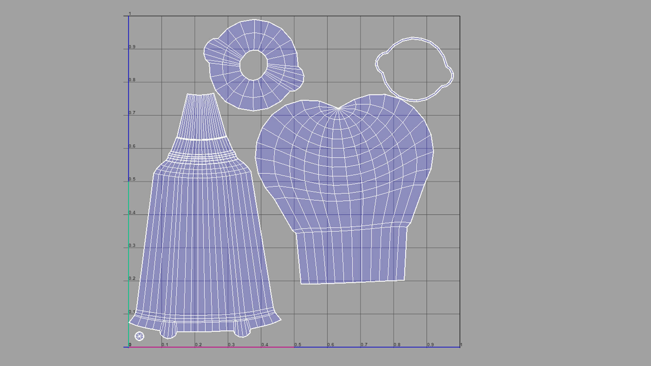Click the 0.5 label on the horizontal U axis

298,345
